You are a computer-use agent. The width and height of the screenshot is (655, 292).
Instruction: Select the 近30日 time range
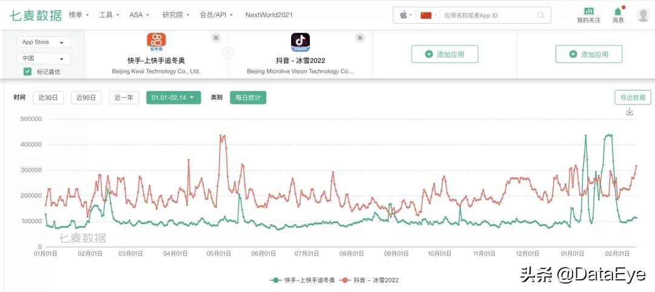pyautogui.click(x=49, y=98)
